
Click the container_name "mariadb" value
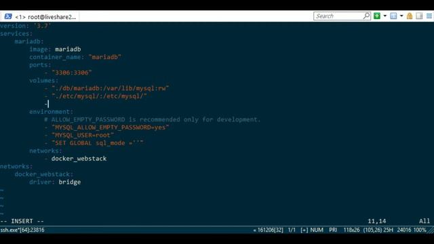pyautogui.click(x=105, y=57)
